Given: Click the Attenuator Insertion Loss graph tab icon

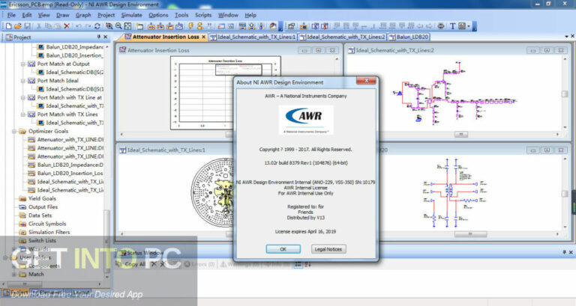Looking at the screenshot, I should click(127, 37).
